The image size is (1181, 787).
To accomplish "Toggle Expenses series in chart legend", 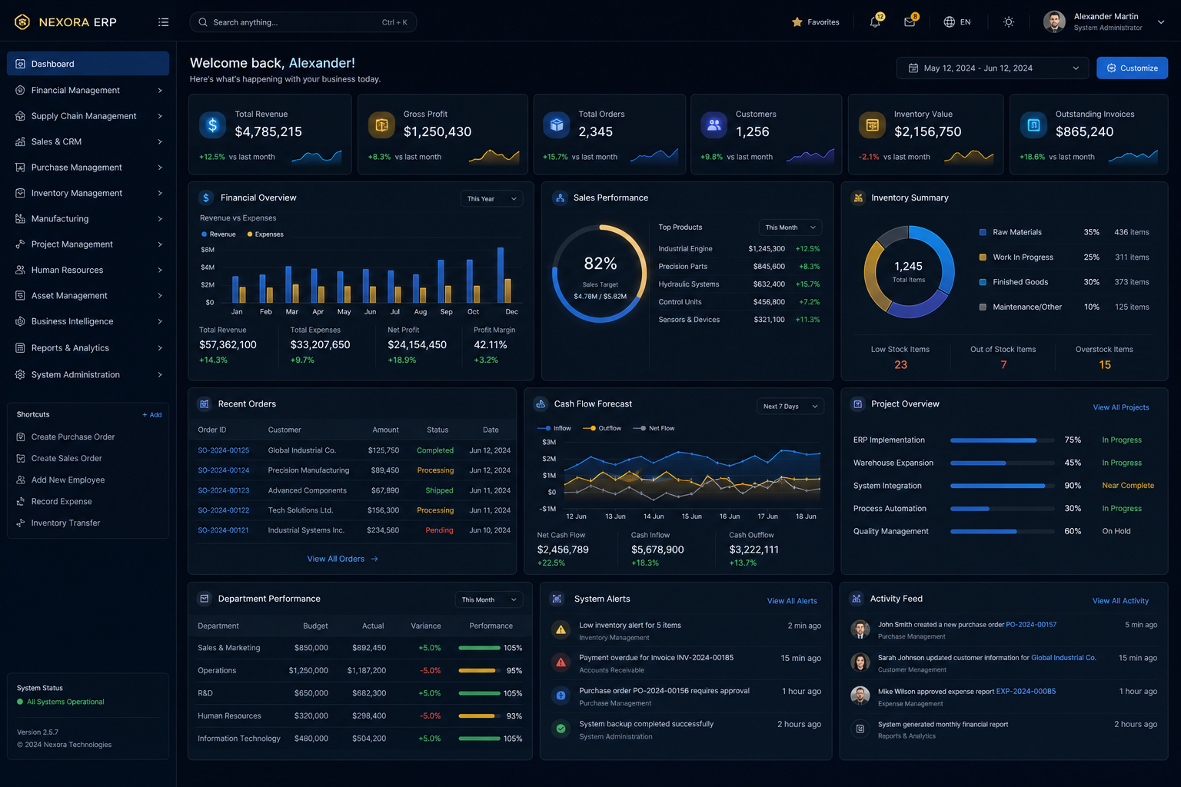I will pyautogui.click(x=265, y=234).
